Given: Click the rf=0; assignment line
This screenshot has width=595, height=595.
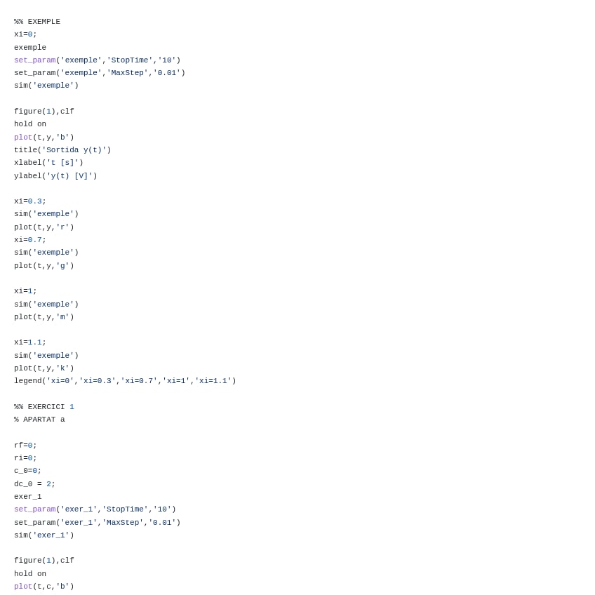Looking at the screenshot, I should (25, 446).
